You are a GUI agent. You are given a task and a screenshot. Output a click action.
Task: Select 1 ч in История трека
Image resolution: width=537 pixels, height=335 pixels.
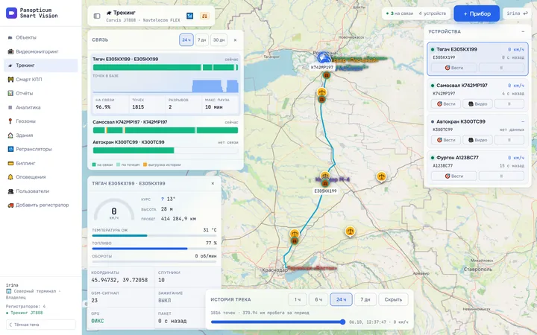coord(298,299)
